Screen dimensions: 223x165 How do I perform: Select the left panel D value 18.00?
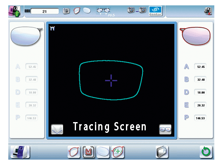click(32, 92)
